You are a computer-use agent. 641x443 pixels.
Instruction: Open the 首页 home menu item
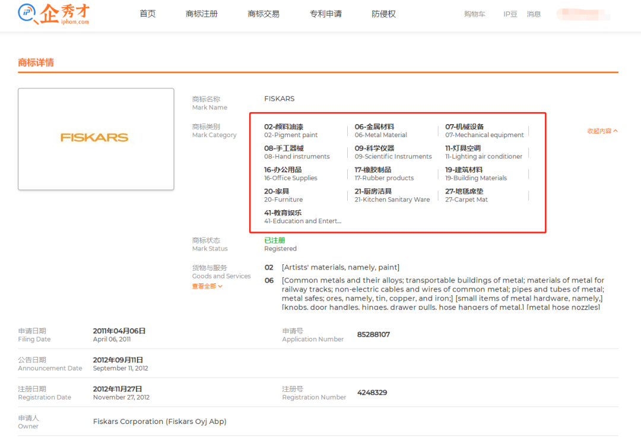[148, 14]
